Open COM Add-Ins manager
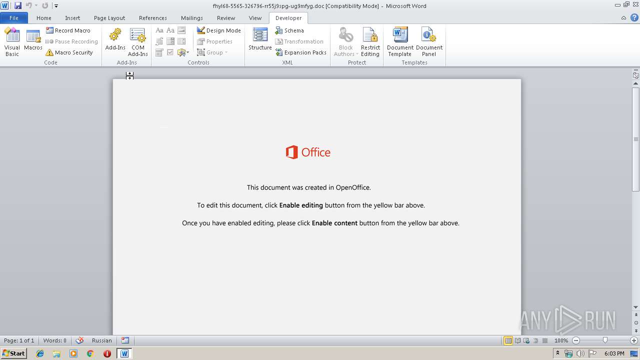This screenshot has height=360, width=640. click(x=137, y=42)
